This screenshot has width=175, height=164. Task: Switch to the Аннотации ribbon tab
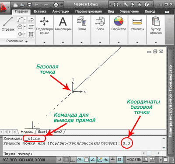[x=61, y=11]
